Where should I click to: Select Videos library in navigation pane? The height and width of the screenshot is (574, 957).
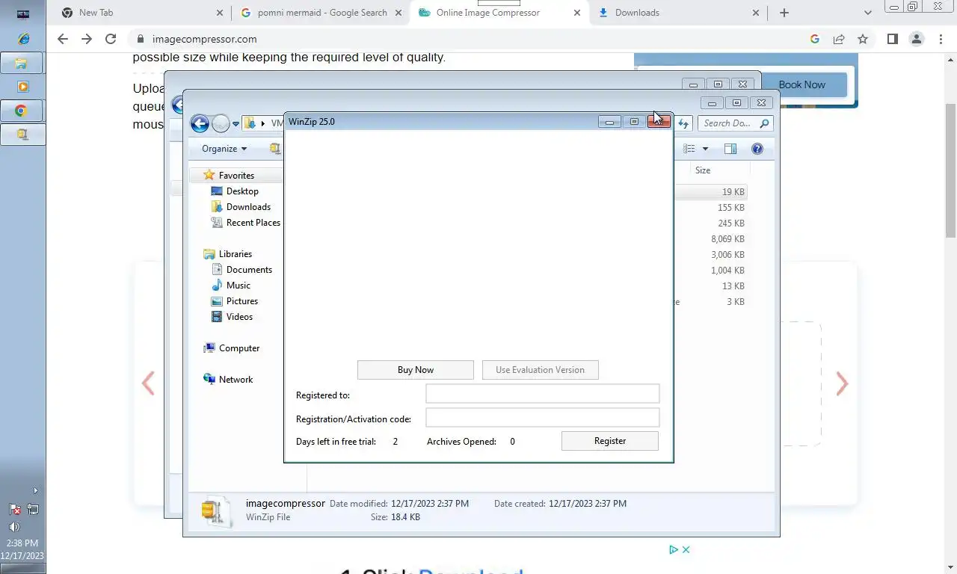[x=239, y=317]
